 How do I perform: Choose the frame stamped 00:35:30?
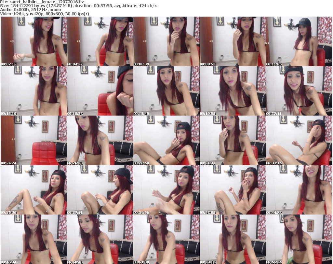pyautogui.click(x=33, y=190)
